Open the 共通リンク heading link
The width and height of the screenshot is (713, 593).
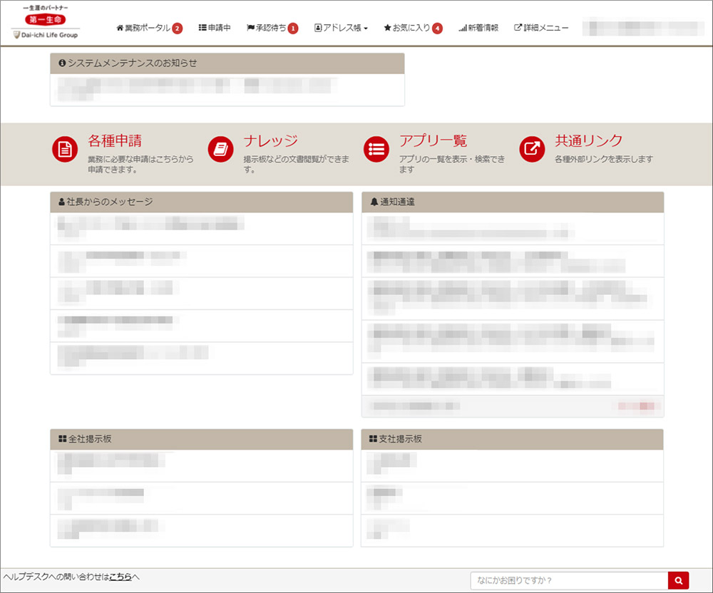[x=588, y=140]
